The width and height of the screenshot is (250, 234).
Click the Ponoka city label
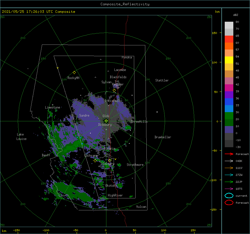[x=127, y=57]
